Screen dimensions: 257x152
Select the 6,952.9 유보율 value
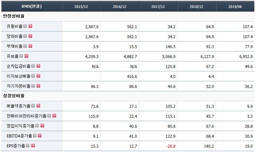[246, 57]
